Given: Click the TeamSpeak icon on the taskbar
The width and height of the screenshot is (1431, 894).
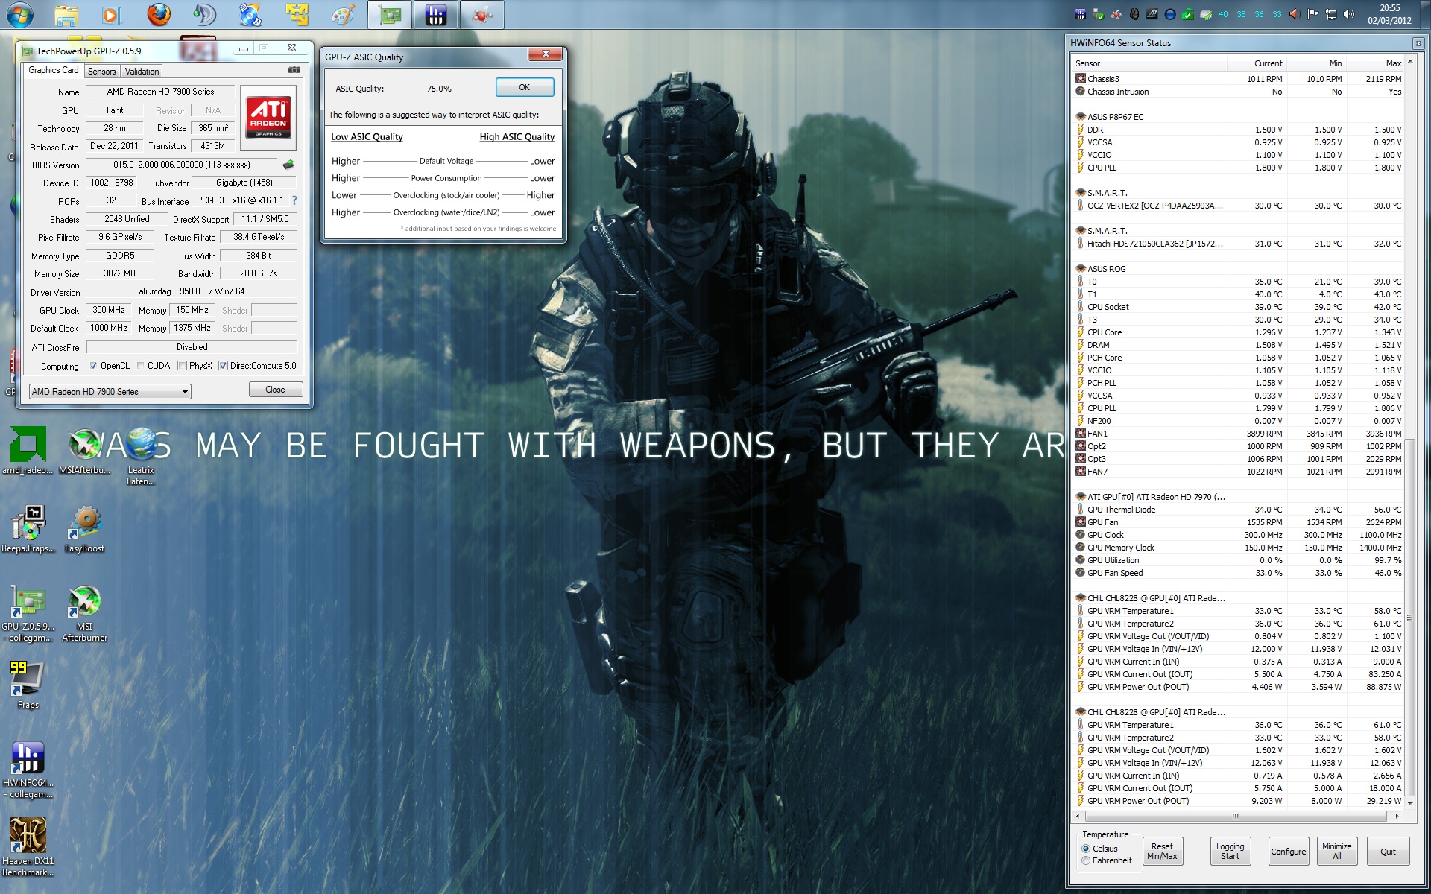Looking at the screenshot, I should [204, 14].
